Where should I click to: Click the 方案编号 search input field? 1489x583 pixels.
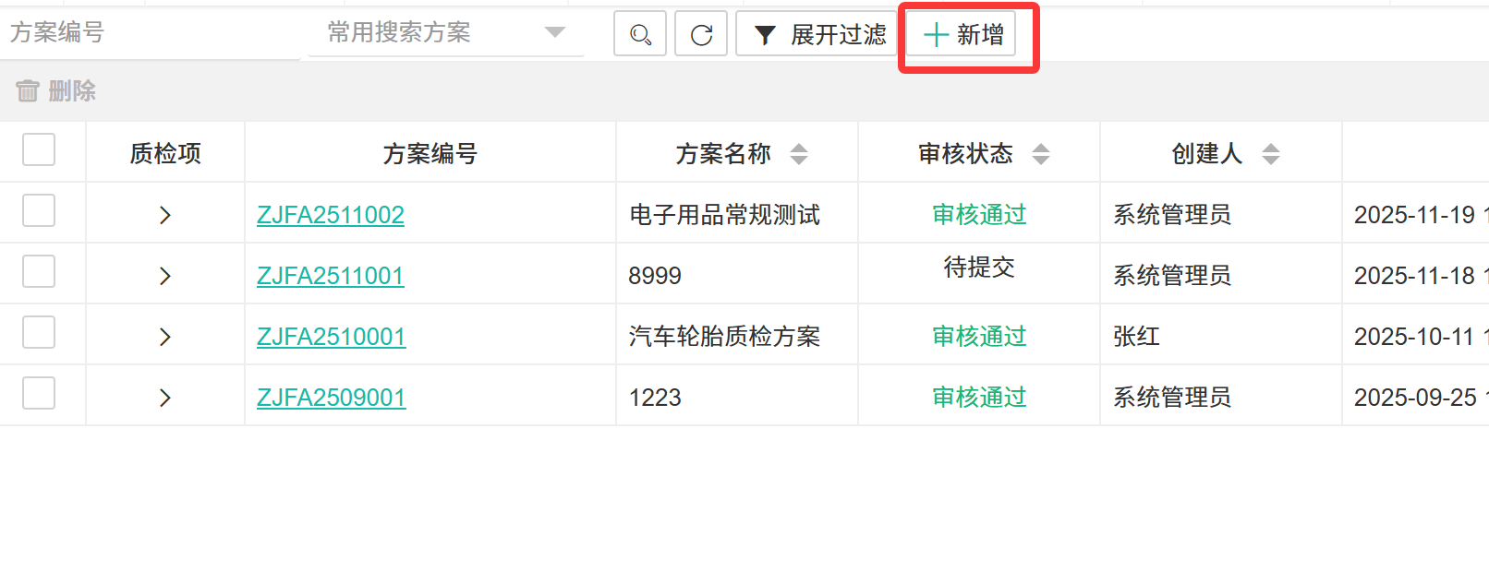148,33
